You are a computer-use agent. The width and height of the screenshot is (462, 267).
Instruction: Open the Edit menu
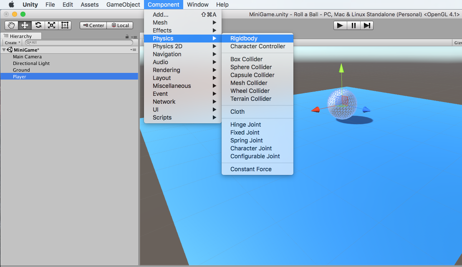68,5
